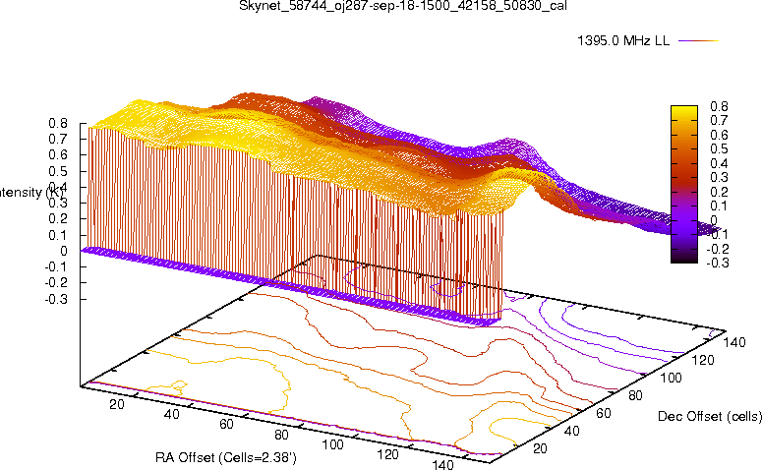The height and width of the screenshot is (470, 762).
Task: Select the 1395.0 MHz LL legend label
Action: click(623, 41)
